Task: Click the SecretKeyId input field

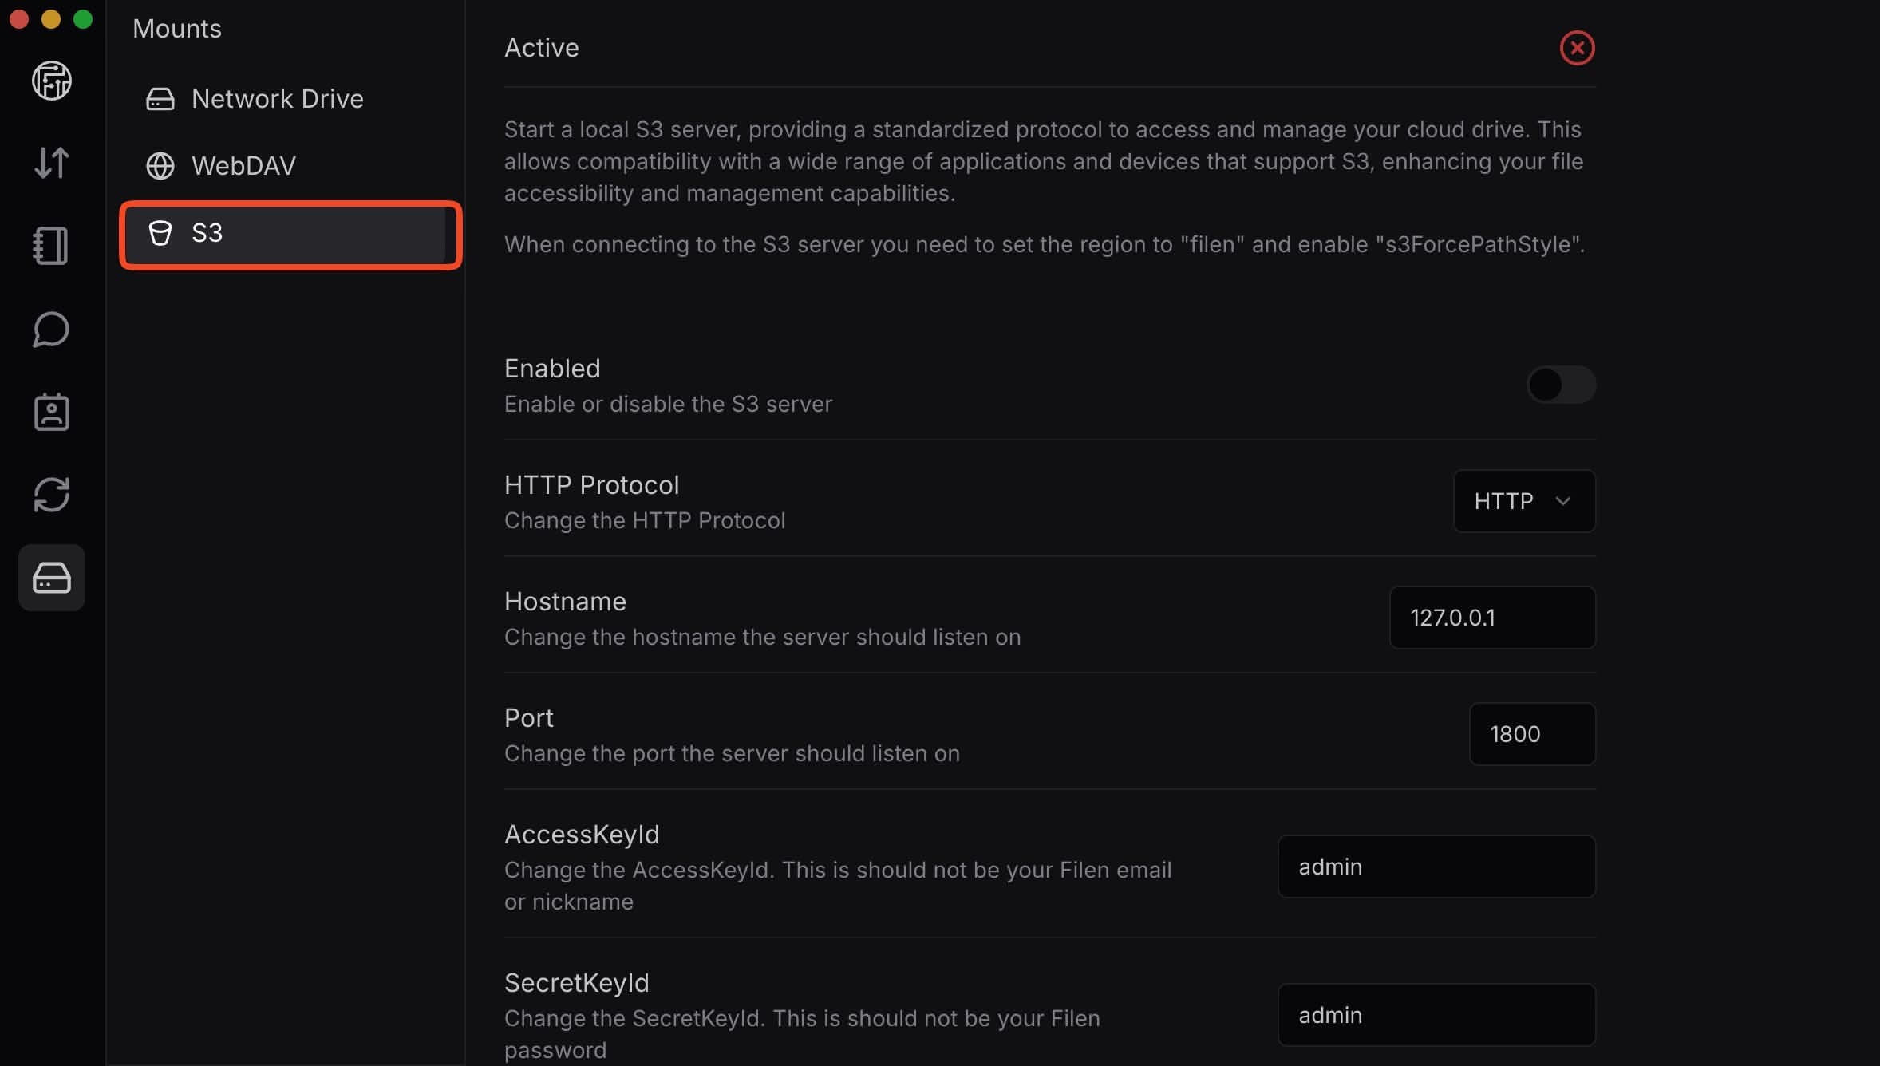Action: (1436, 1015)
